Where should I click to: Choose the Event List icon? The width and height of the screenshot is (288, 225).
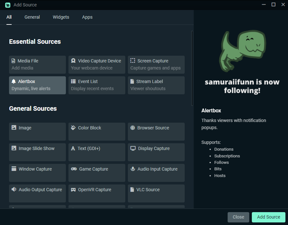pyautogui.click(x=73, y=81)
